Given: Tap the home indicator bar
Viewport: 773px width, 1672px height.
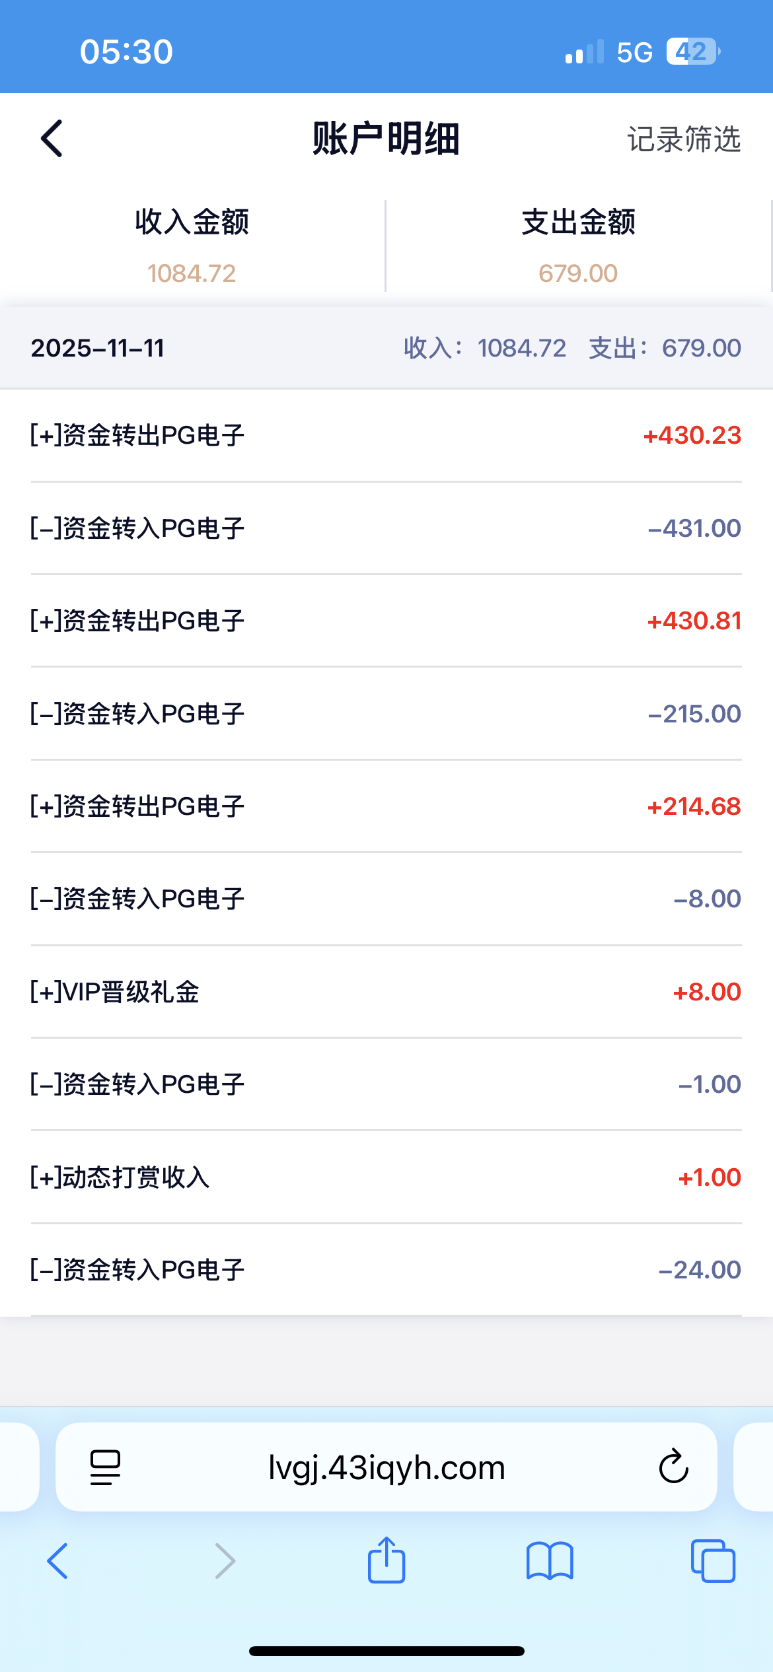Looking at the screenshot, I should 386,1651.
